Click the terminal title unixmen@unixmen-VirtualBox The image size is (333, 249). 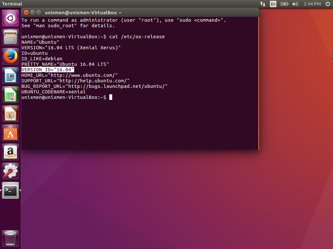coord(83,13)
